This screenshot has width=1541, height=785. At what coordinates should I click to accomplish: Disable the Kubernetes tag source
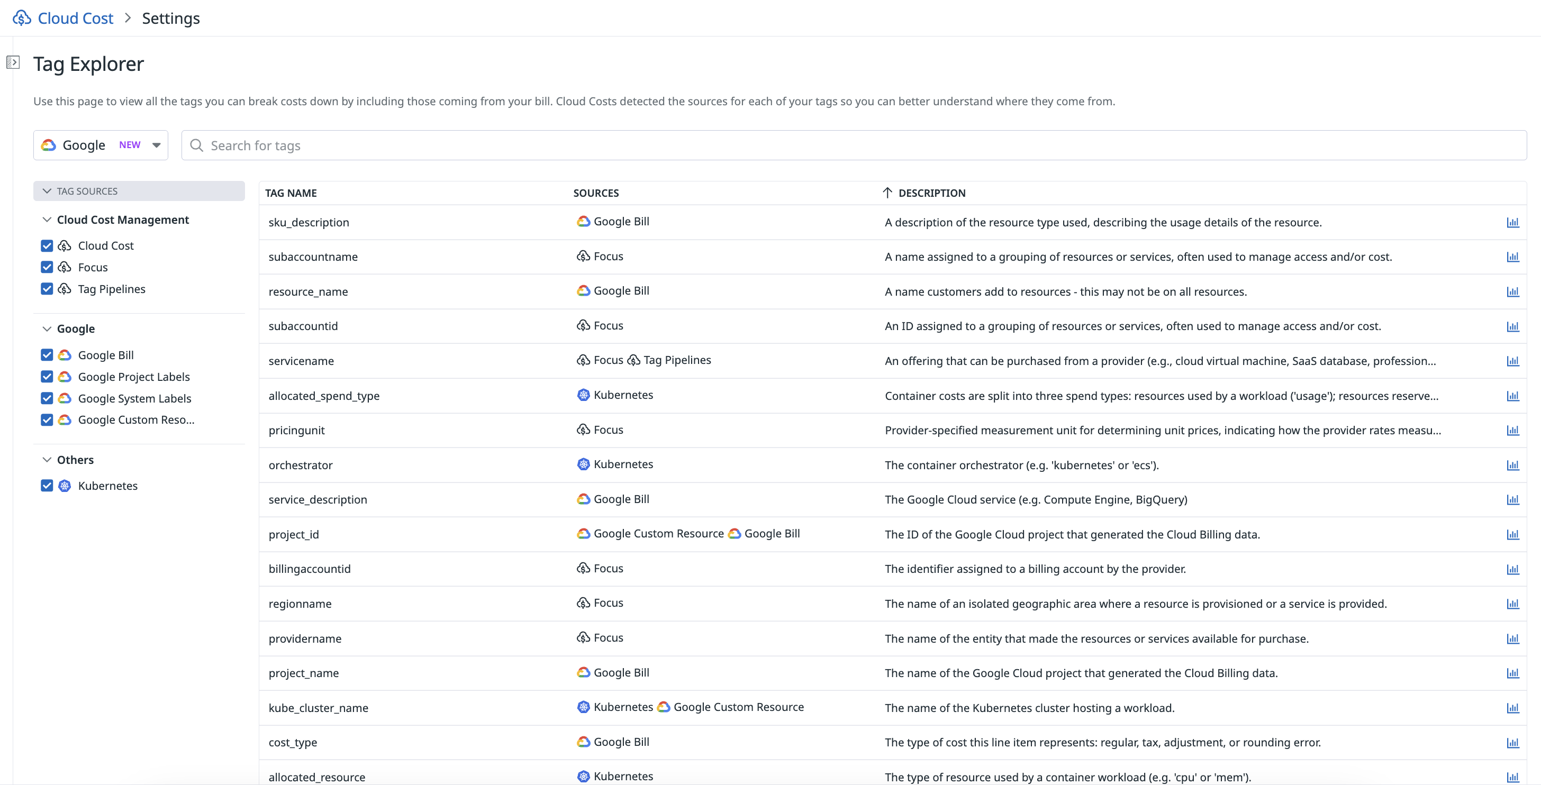(x=47, y=486)
